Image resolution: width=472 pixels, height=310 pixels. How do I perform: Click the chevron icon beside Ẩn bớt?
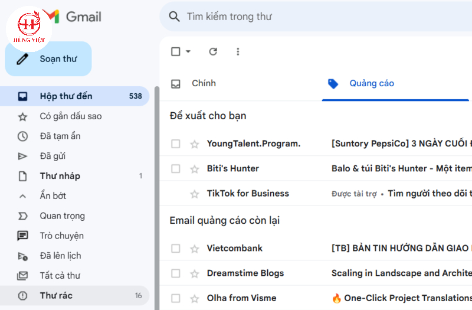(22, 196)
